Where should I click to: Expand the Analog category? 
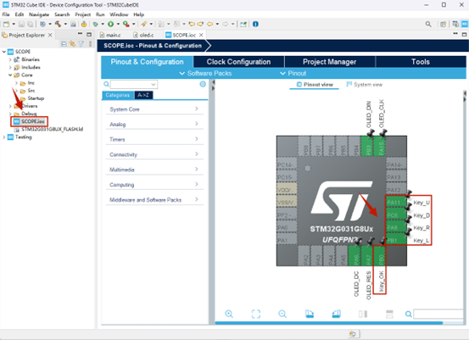click(154, 124)
